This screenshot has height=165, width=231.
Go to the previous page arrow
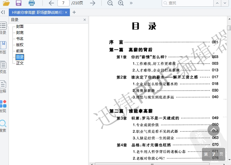coord(51,3)
